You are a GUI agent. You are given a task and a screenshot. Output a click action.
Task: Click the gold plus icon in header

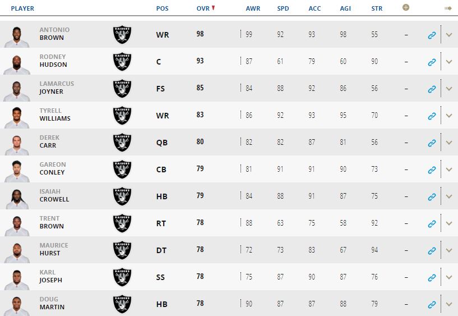point(406,8)
